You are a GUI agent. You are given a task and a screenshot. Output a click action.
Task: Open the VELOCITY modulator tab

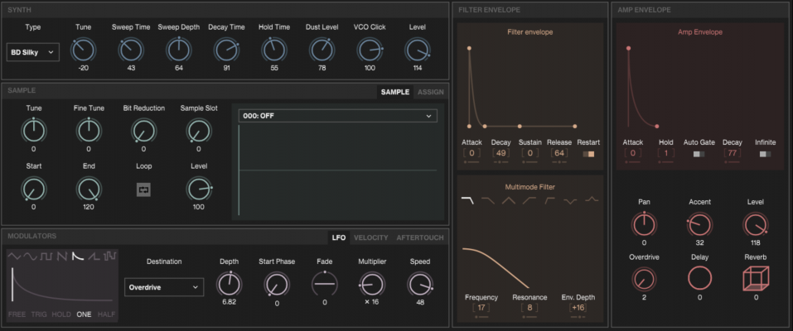[371, 237]
